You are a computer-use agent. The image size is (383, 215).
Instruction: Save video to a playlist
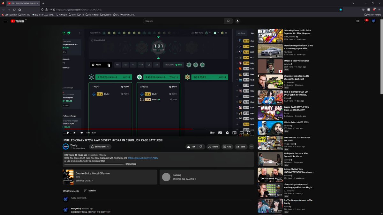click(241, 147)
